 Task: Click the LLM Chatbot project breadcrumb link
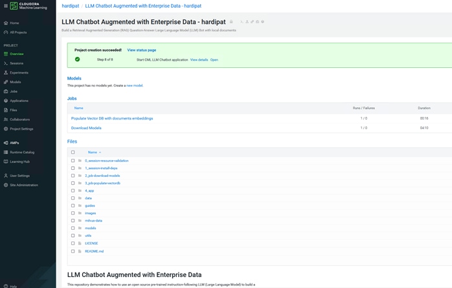143,6
